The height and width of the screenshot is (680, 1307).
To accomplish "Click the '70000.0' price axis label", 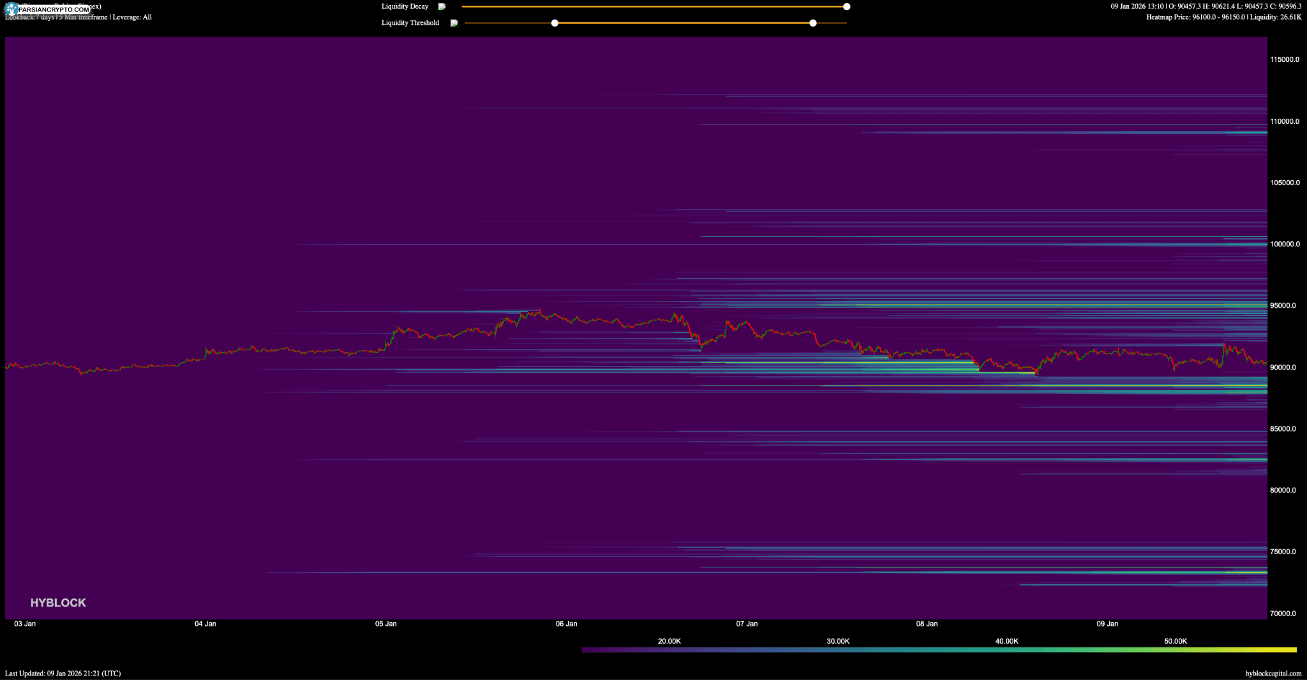I will point(1283,613).
